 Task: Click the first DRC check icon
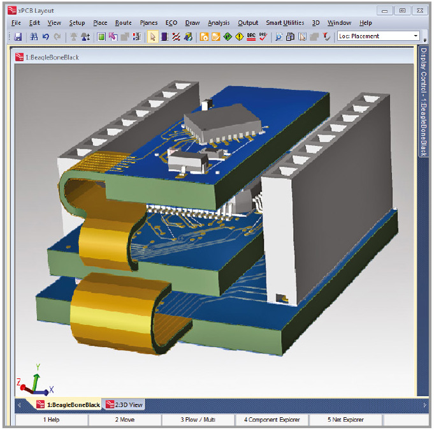pyautogui.click(x=251, y=37)
